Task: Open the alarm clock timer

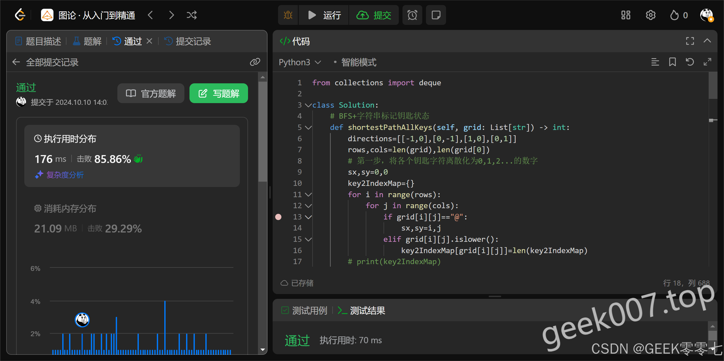Action: 412,15
